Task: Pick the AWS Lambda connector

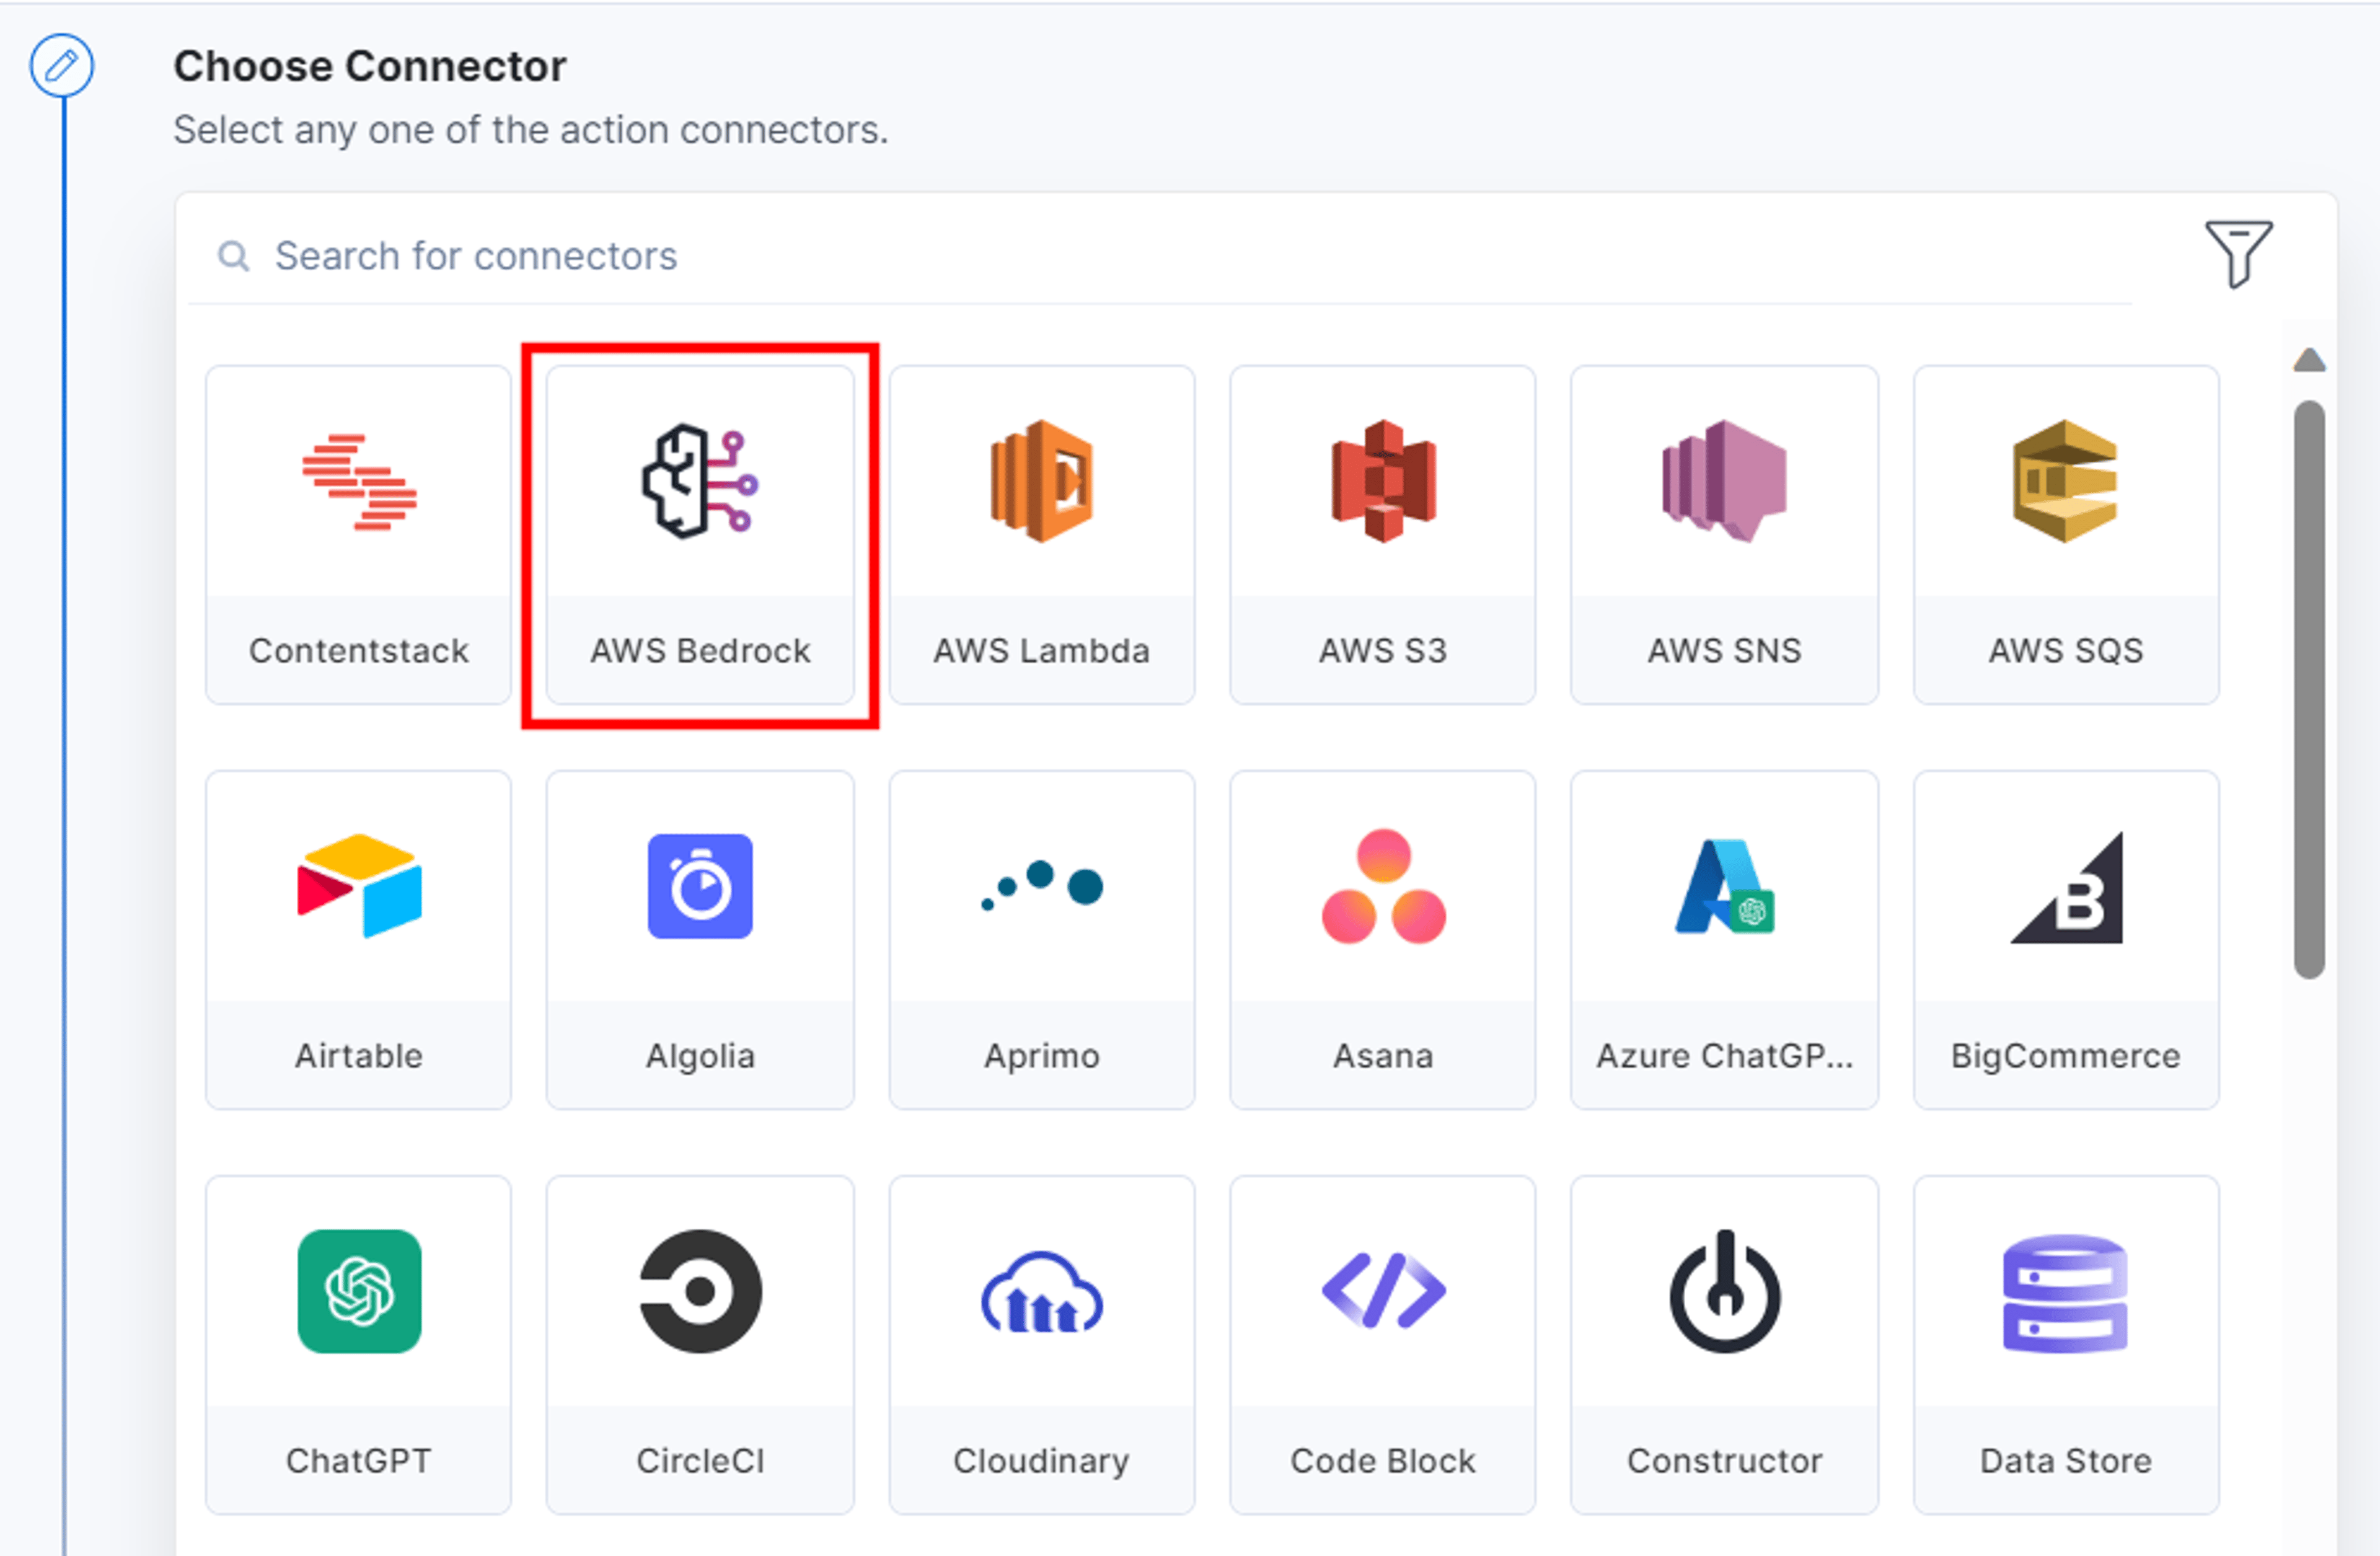Action: [x=1042, y=535]
